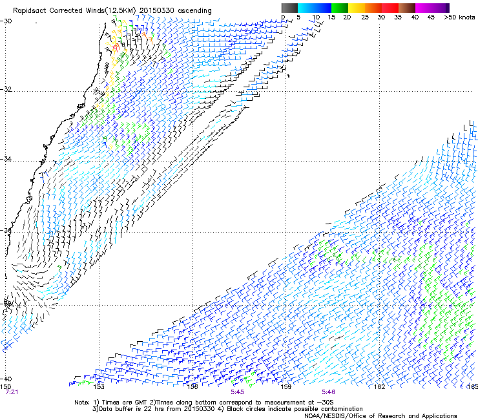Click the dark purple >50 knots swatch
Viewport: 478px width, 420px height.
click(448, 8)
